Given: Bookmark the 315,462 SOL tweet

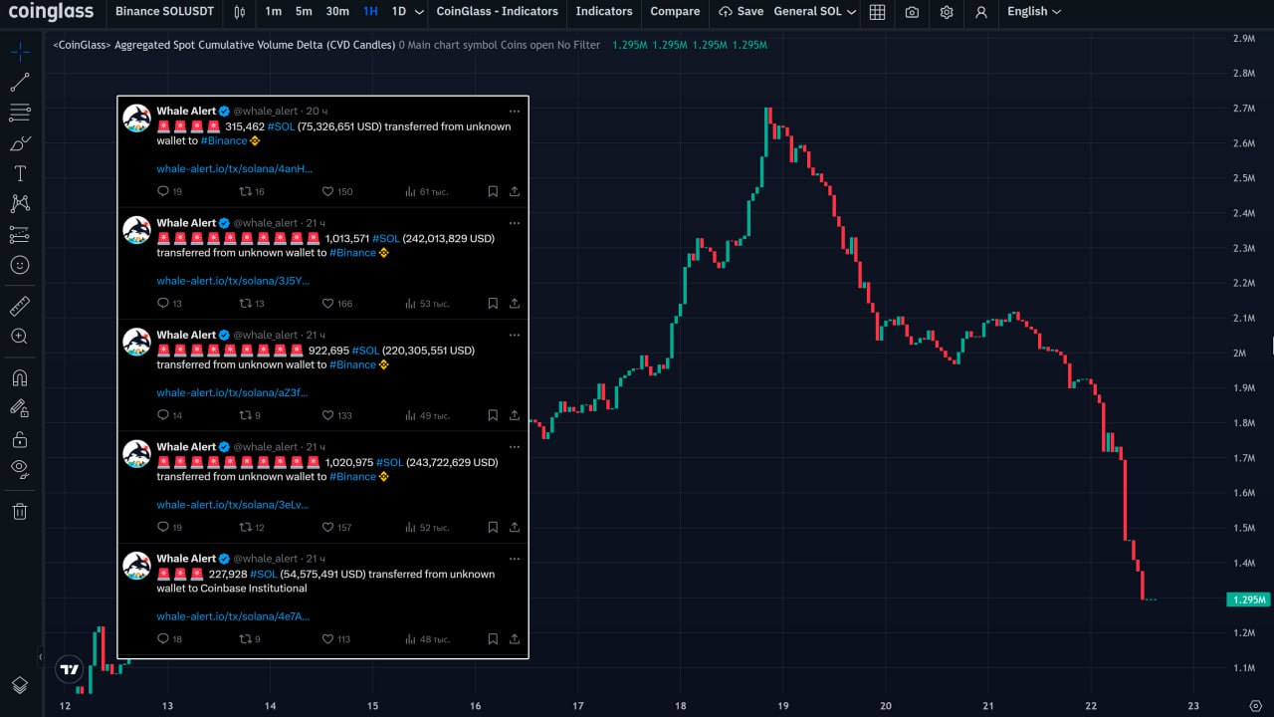Looking at the screenshot, I should click(493, 191).
